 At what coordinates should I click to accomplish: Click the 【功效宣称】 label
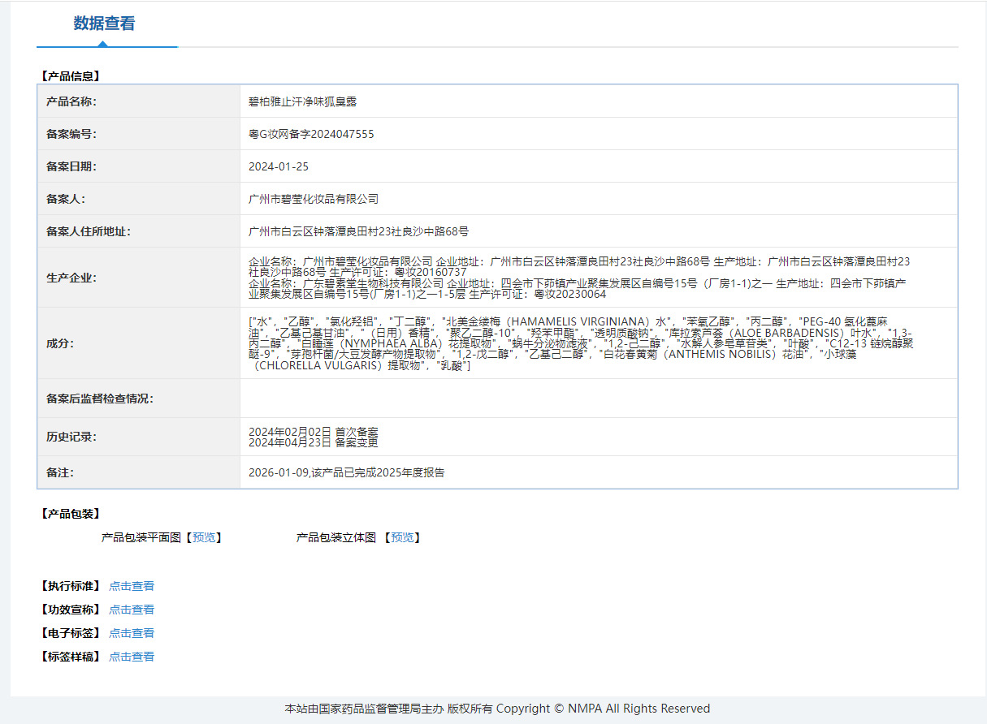(x=70, y=610)
